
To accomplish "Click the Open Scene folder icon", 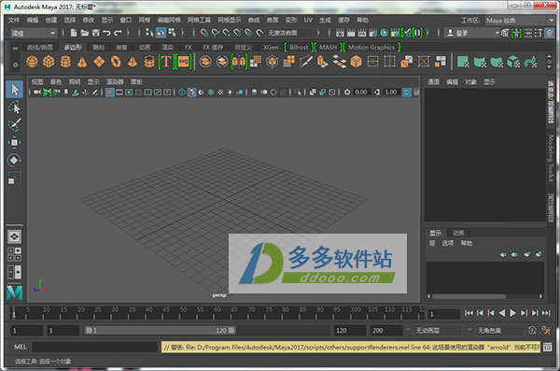I will click(x=85, y=33).
